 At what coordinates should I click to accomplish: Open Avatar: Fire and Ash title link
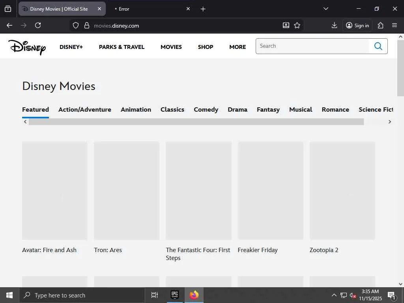coord(49,250)
